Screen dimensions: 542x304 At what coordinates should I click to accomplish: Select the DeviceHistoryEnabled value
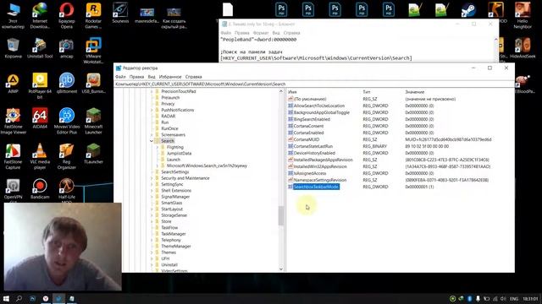tap(314, 153)
